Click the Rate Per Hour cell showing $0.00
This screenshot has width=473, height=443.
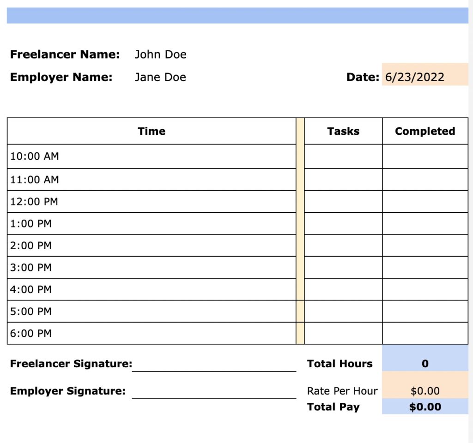[x=425, y=390]
